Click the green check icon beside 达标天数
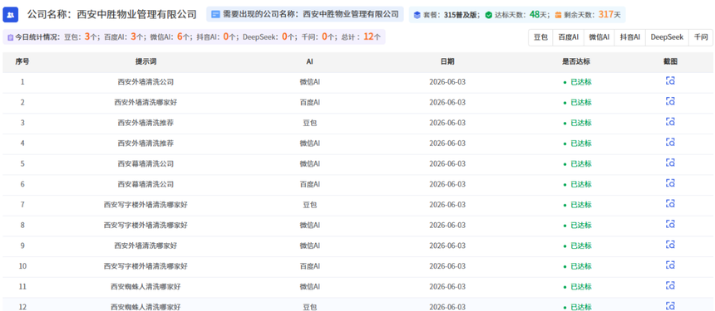This screenshot has height=311, width=715. click(x=489, y=15)
